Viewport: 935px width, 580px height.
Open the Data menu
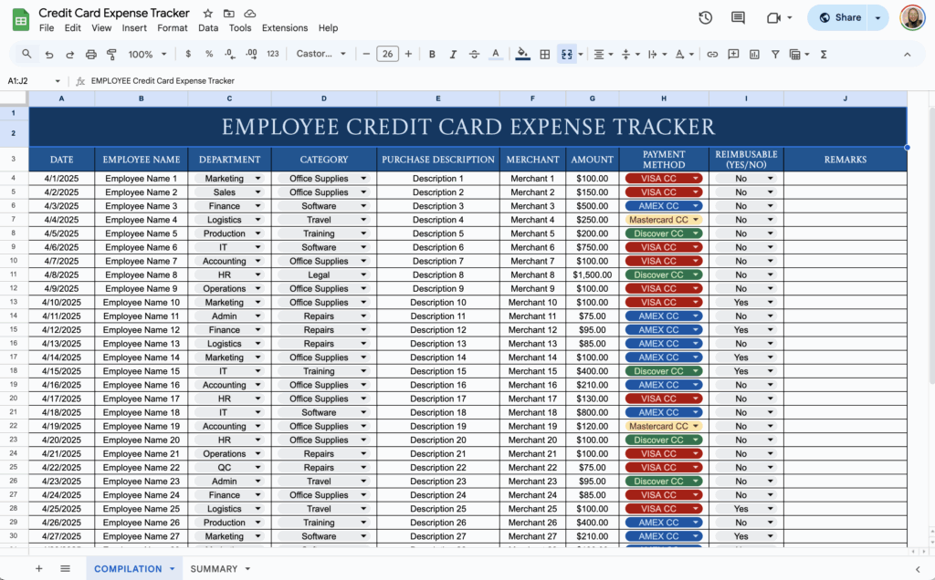coord(208,27)
